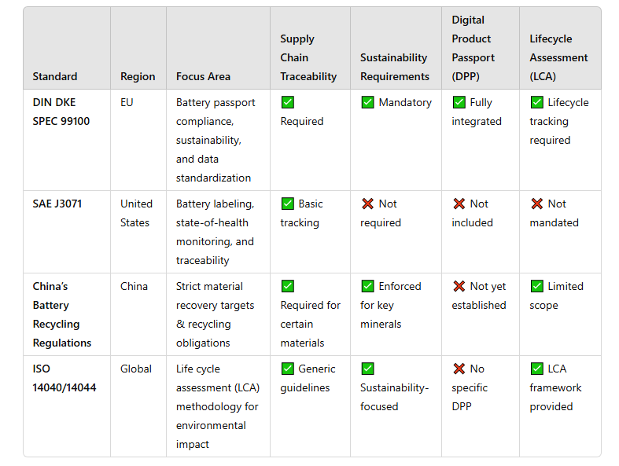Select the red cross beside "Not mandated"
The height and width of the screenshot is (466, 619).
pyautogui.click(x=537, y=204)
